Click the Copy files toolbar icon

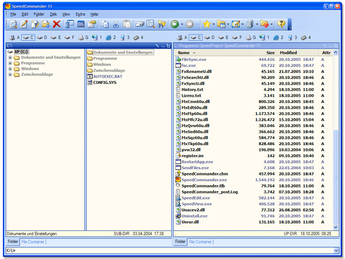tap(35, 24)
